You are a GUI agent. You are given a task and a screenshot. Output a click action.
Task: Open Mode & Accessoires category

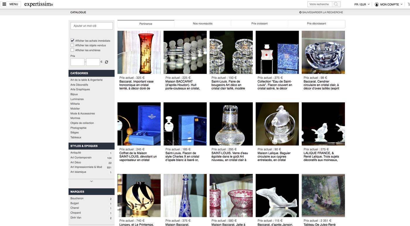(x=83, y=113)
